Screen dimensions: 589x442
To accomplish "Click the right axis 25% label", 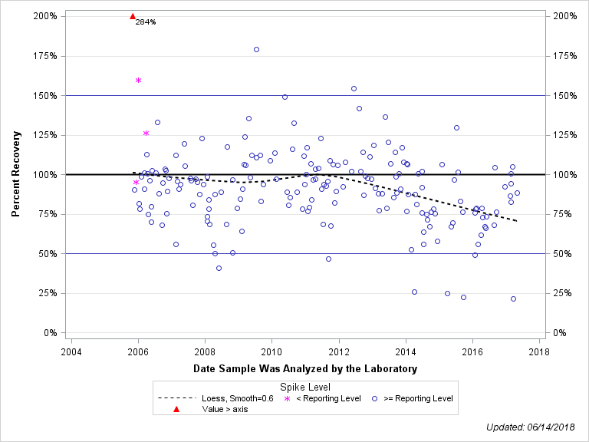I will pyautogui.click(x=562, y=293).
